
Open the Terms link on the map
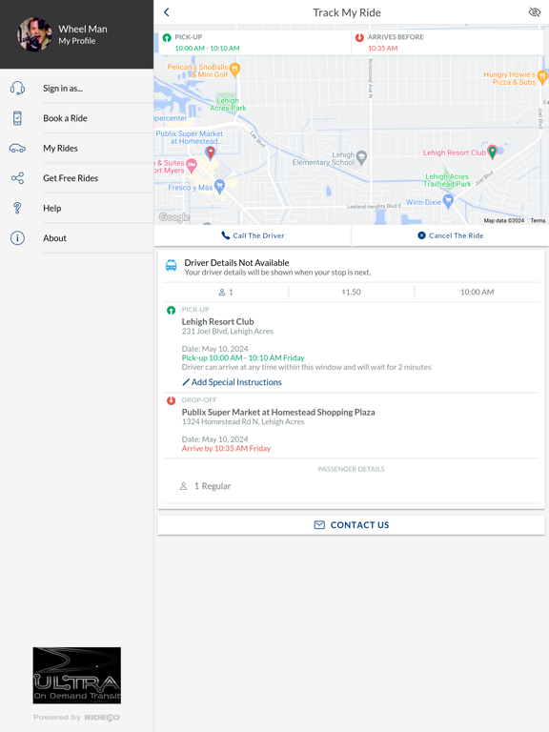pos(538,220)
